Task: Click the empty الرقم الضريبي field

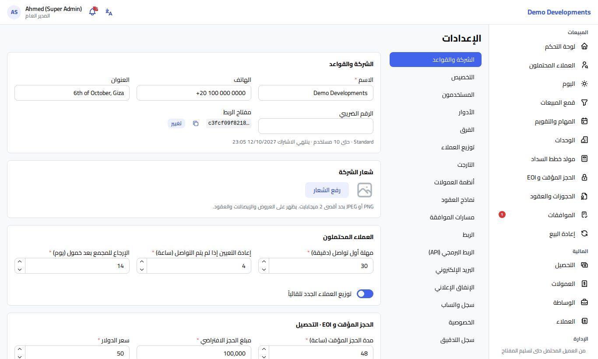Action: (316, 126)
